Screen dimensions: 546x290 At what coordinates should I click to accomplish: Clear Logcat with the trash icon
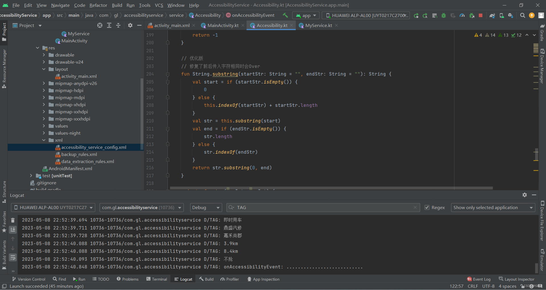point(13,220)
